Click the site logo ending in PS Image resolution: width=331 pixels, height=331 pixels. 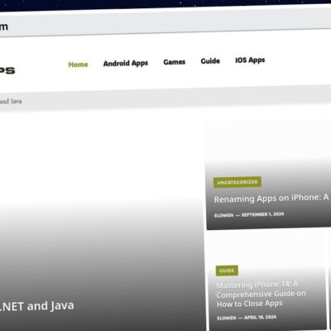point(7,70)
